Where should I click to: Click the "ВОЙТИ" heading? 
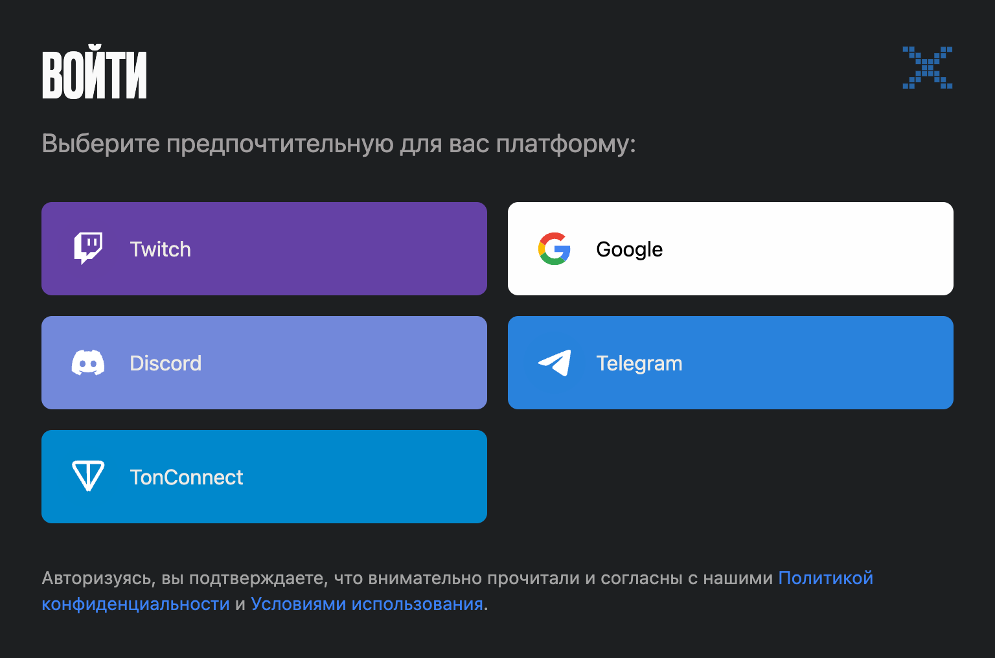click(x=95, y=75)
